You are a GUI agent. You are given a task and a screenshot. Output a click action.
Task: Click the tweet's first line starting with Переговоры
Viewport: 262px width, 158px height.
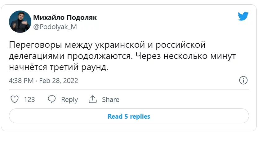point(107,45)
